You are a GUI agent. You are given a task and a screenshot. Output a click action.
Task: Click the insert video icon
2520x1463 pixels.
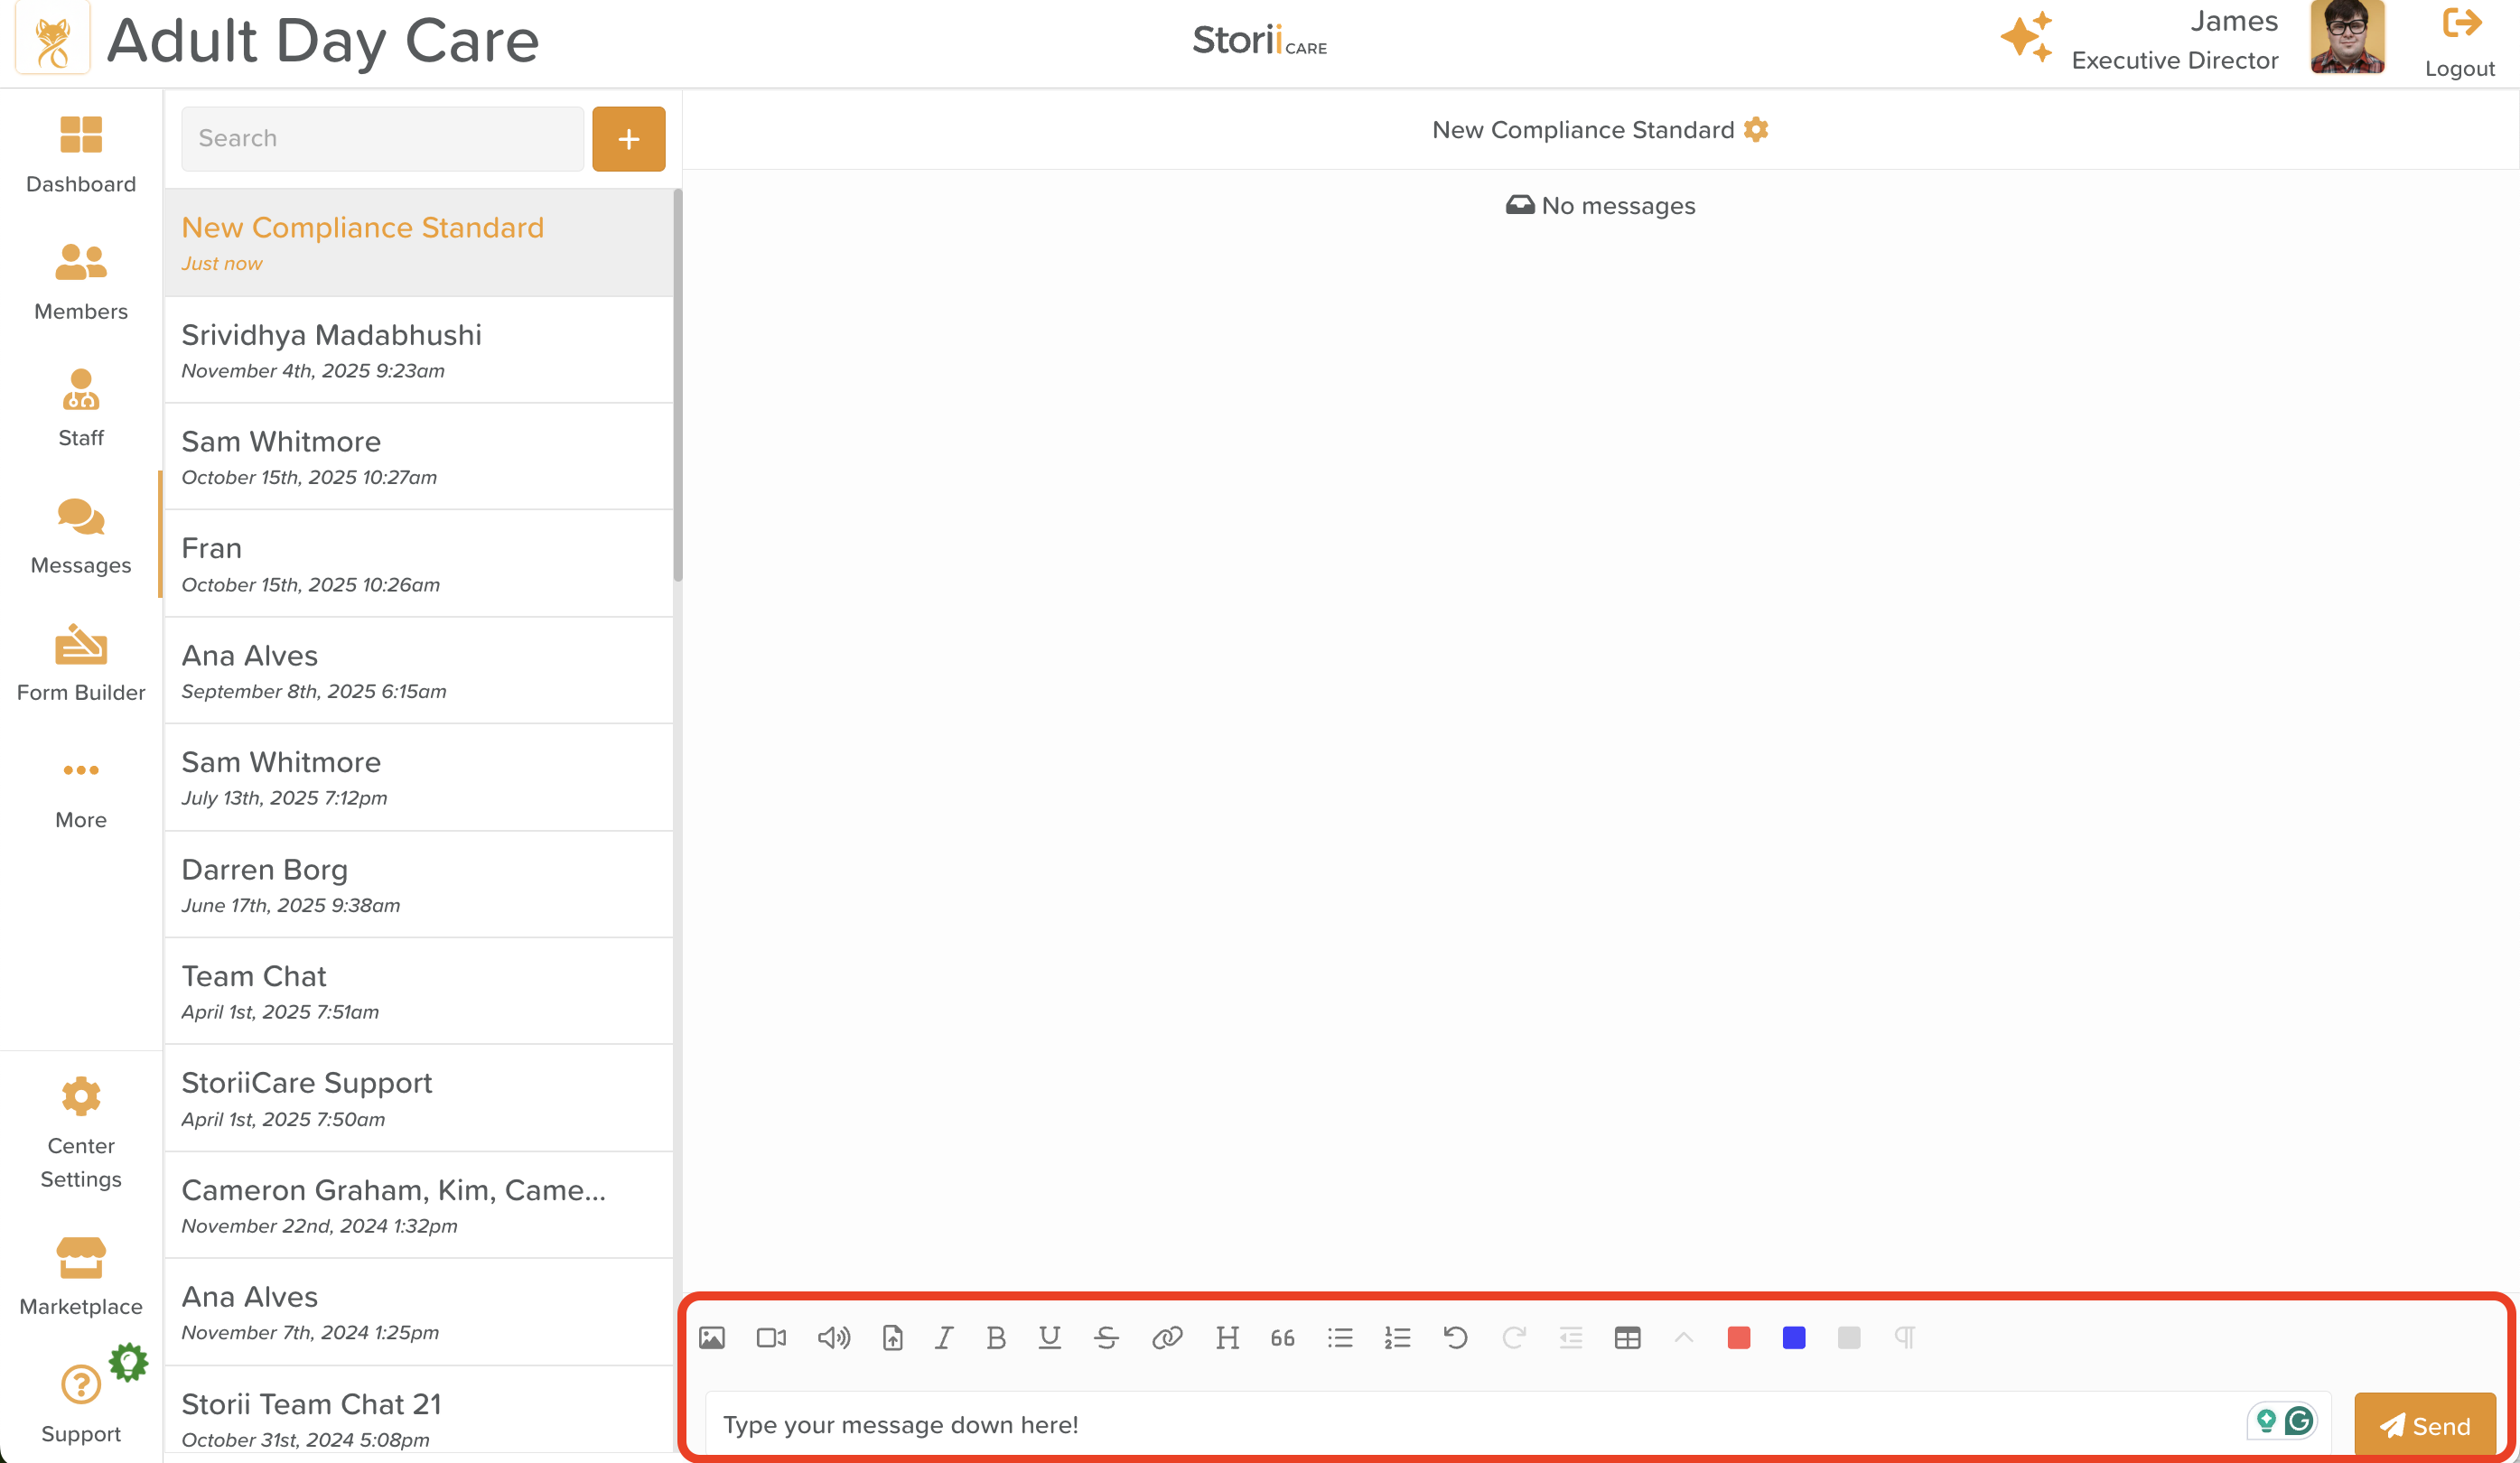coord(771,1338)
